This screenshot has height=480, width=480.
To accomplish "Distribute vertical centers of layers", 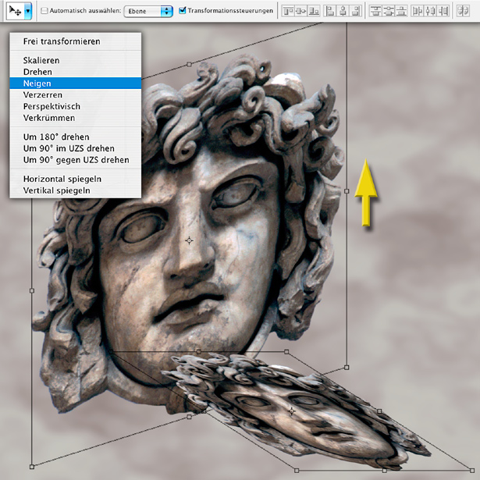I will [x=389, y=12].
